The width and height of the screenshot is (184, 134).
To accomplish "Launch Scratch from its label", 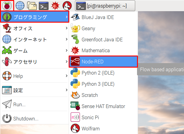I will tap(90, 95).
